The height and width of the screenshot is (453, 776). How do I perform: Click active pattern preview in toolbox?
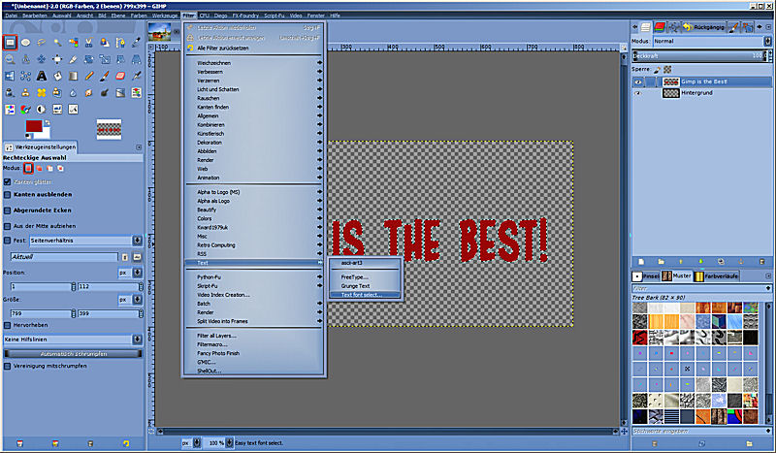tap(109, 129)
